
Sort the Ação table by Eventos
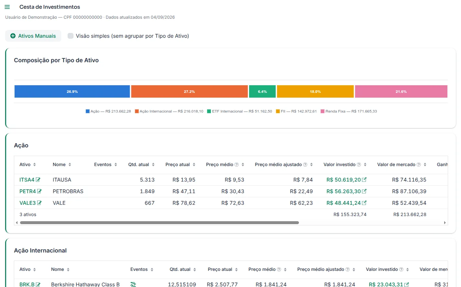[115, 164]
